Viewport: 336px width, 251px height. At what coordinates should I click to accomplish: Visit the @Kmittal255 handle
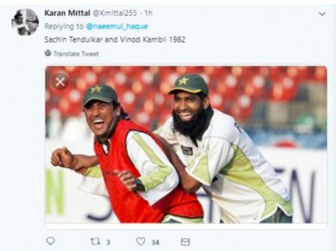click(115, 13)
